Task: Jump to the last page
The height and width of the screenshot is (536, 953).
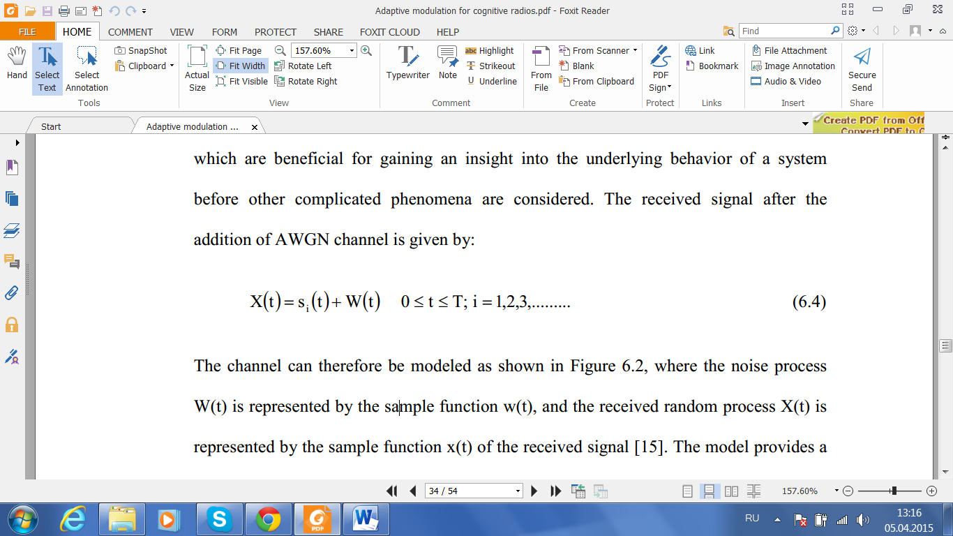Action: 555,491
